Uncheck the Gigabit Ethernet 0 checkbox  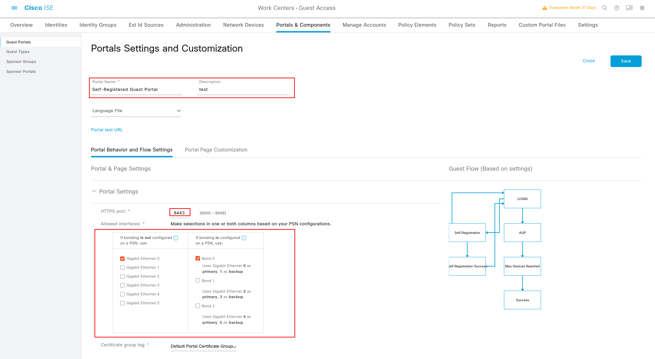click(122, 259)
